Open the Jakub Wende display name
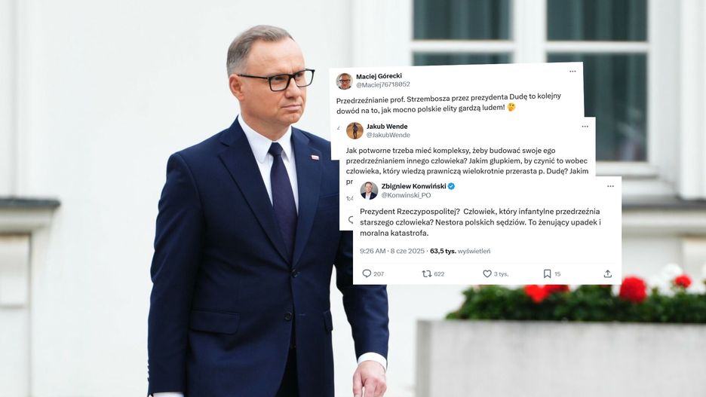706x397 pixels. click(387, 127)
